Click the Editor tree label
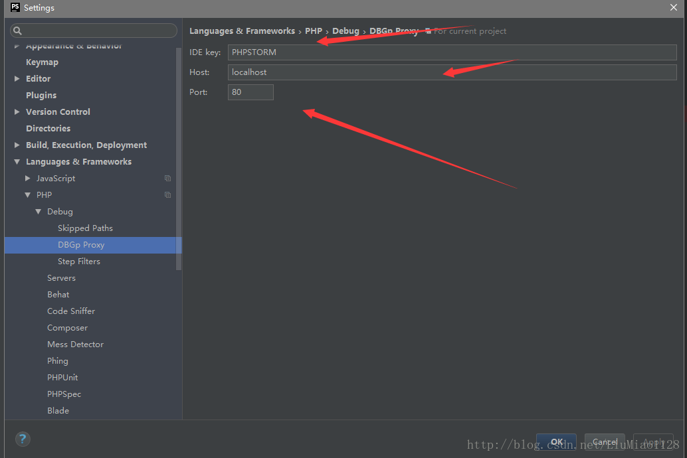This screenshot has width=687, height=458. 38,79
